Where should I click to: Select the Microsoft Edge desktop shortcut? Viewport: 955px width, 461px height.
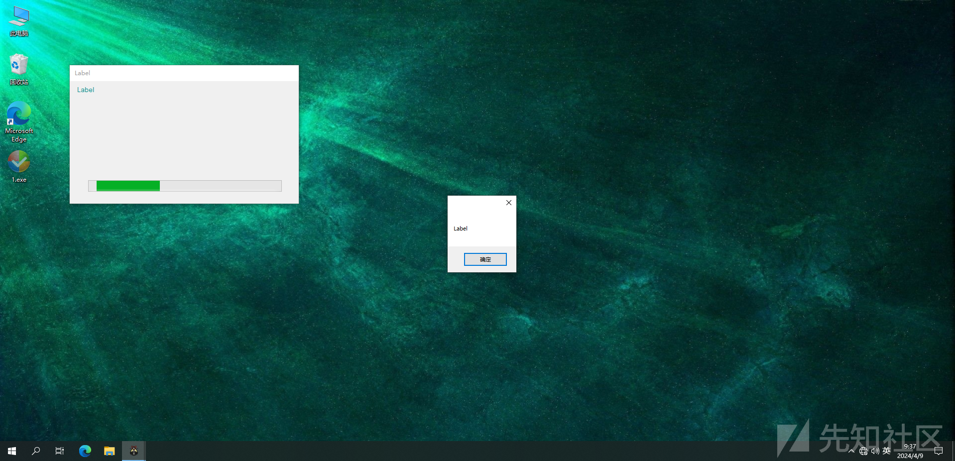pos(19,122)
